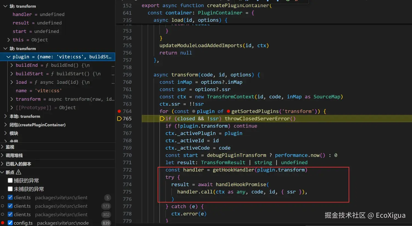The height and width of the screenshot is (226, 412).
Task: Click the ellipsis on the load variable row
Action: point(113,82)
